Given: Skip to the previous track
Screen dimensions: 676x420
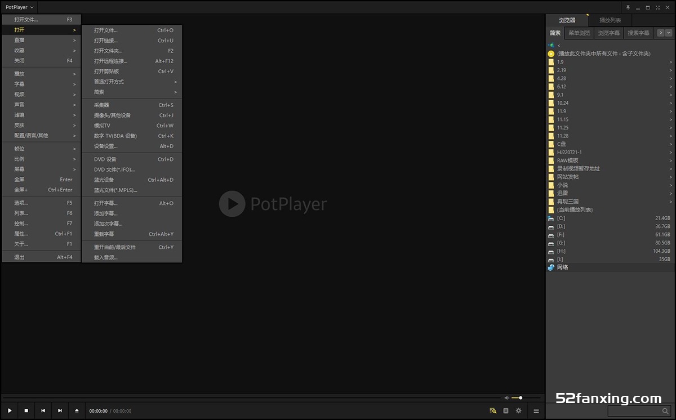Looking at the screenshot, I should pos(43,411).
